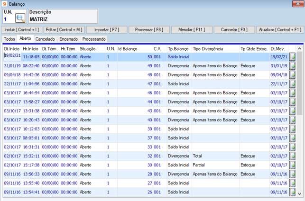305x201 pixels.
Task: Sort by the Id Balanço column header
Action: pyautogui.click(x=128, y=48)
